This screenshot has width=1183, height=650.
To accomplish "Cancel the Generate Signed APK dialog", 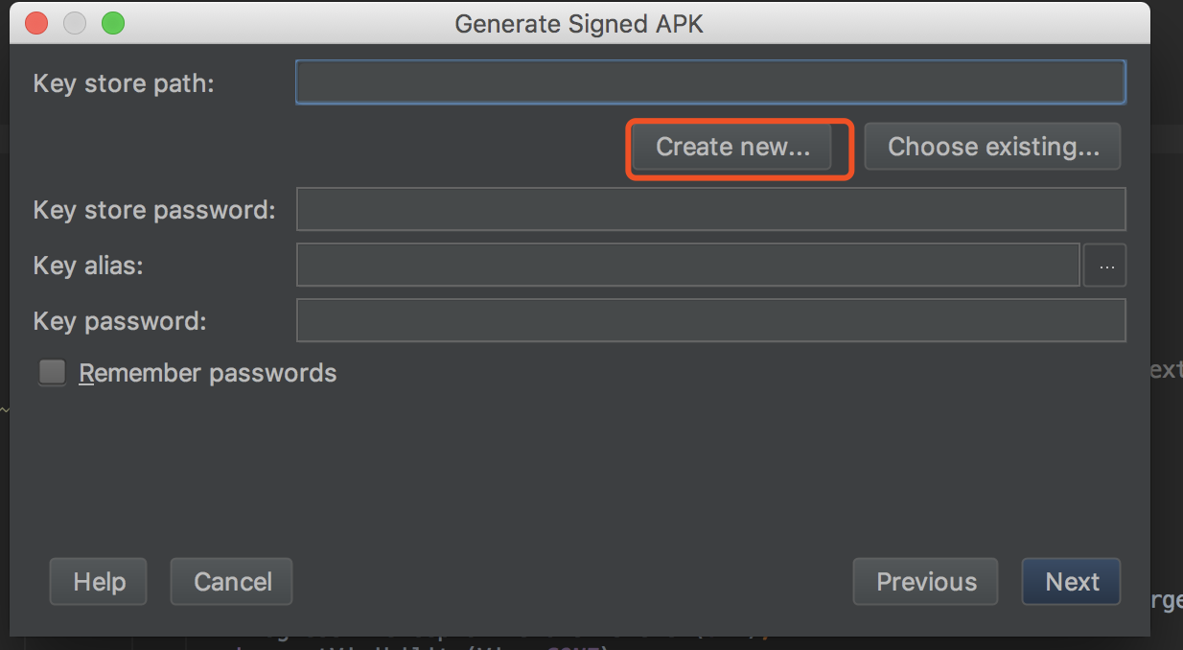I will 232,582.
